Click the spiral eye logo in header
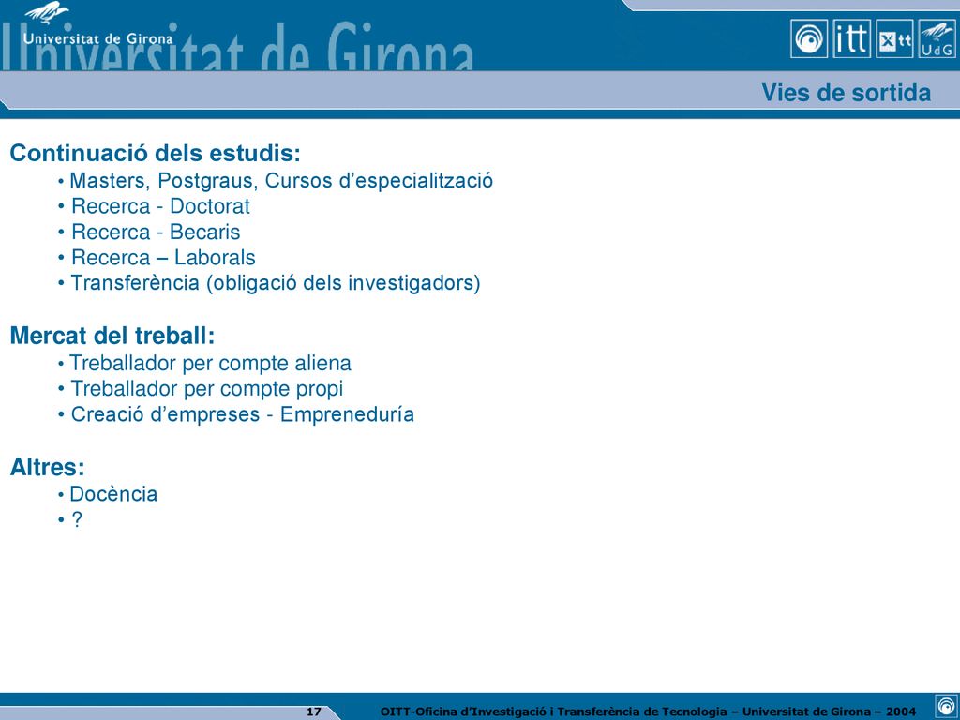The width and height of the screenshot is (960, 720). [809, 38]
